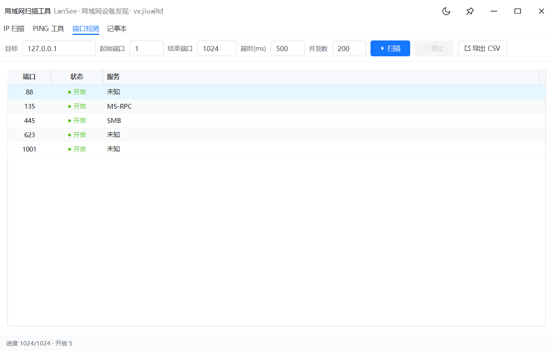Select the 端口检测 tab
Image resolution: width=553 pixels, height=351 pixels.
[x=86, y=29]
